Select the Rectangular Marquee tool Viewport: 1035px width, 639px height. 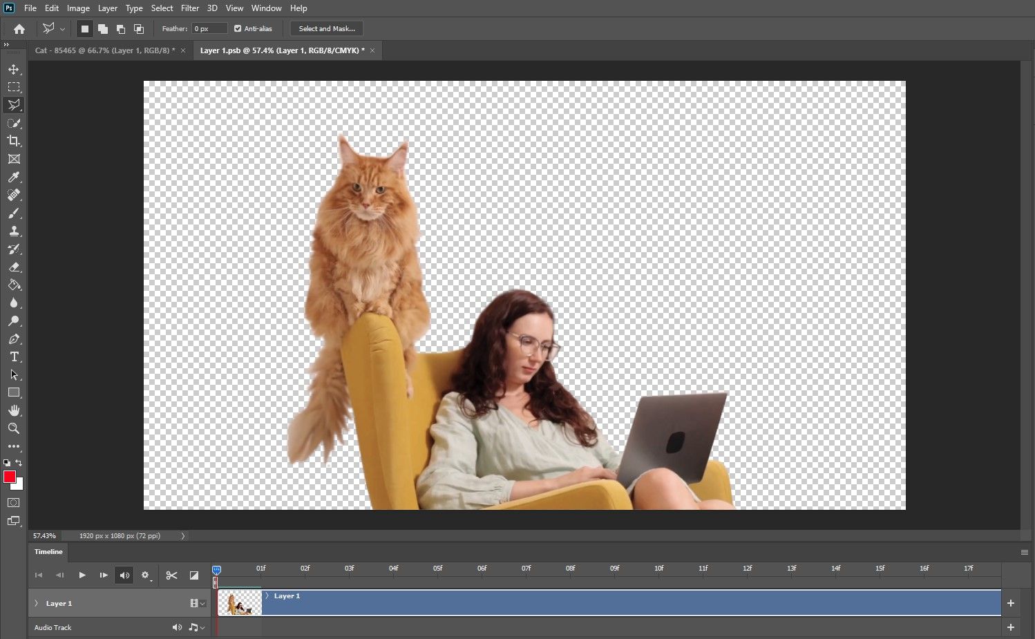pyautogui.click(x=14, y=87)
